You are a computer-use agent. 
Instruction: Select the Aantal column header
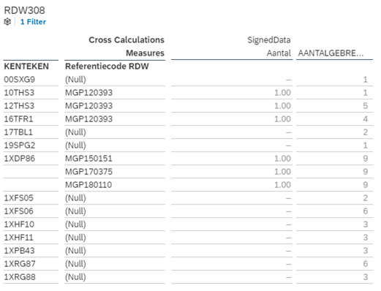279,53
